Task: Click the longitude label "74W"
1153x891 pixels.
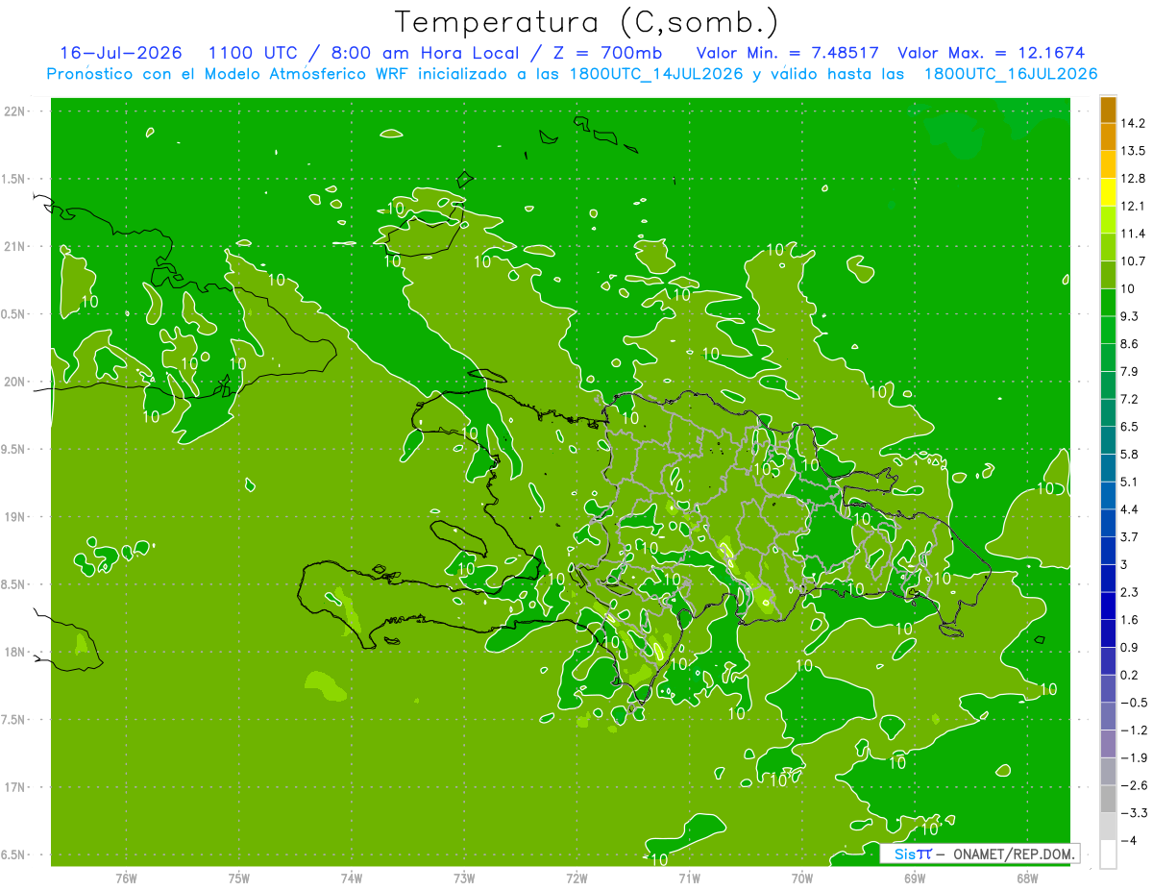Action: tap(352, 879)
